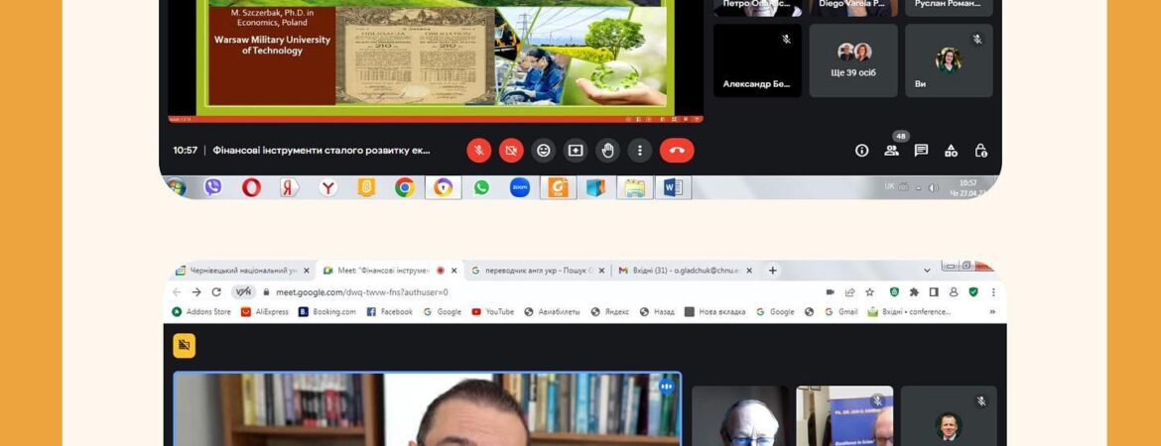The width and height of the screenshot is (1161, 446).
Task: Click the meeting title 'Фінансові інструменти сталого розвитку'
Action: point(321,150)
